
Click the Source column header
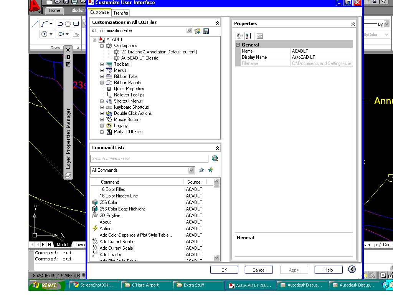point(195,182)
